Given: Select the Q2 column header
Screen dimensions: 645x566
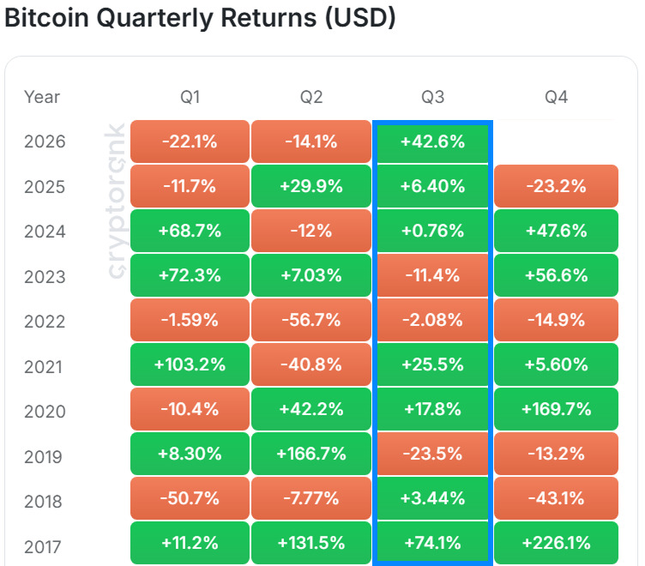Looking at the screenshot, I should (x=311, y=97).
